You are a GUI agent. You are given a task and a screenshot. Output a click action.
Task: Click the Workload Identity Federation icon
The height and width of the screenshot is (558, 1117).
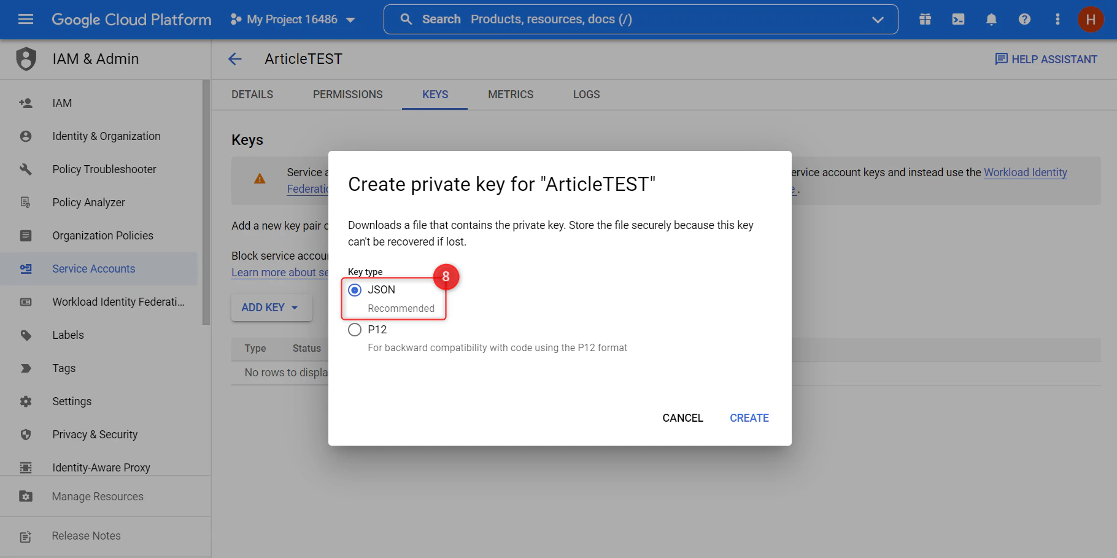[x=26, y=302]
